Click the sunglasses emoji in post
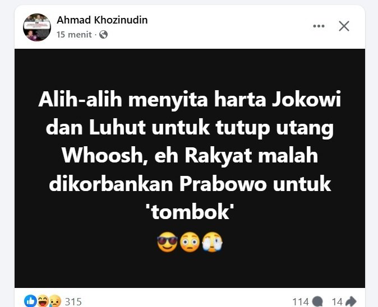 pos(167,242)
